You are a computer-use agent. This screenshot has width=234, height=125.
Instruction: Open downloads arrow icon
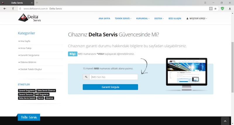coord(230,9)
